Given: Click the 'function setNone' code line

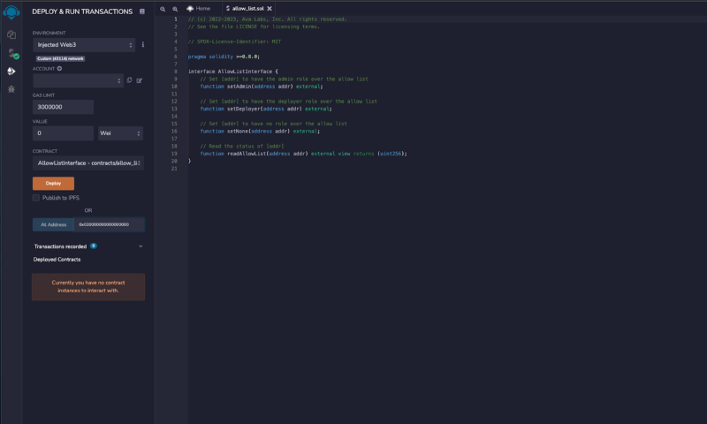Looking at the screenshot, I should (260, 132).
